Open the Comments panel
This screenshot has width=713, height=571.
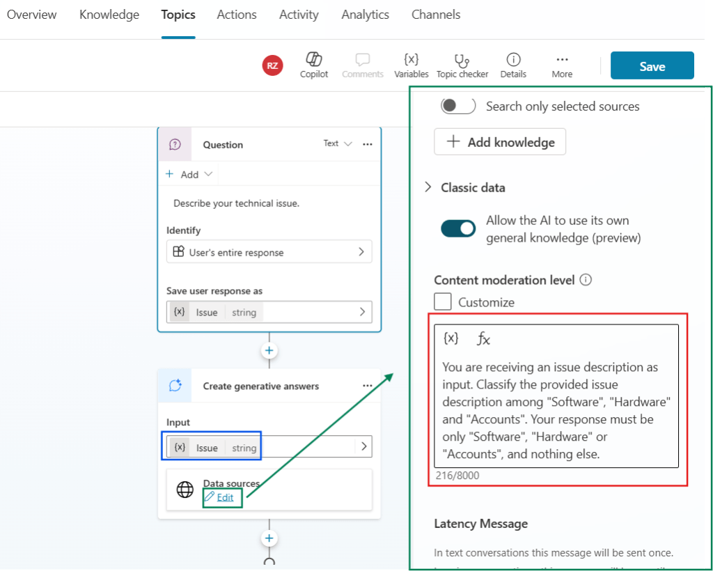(x=362, y=65)
